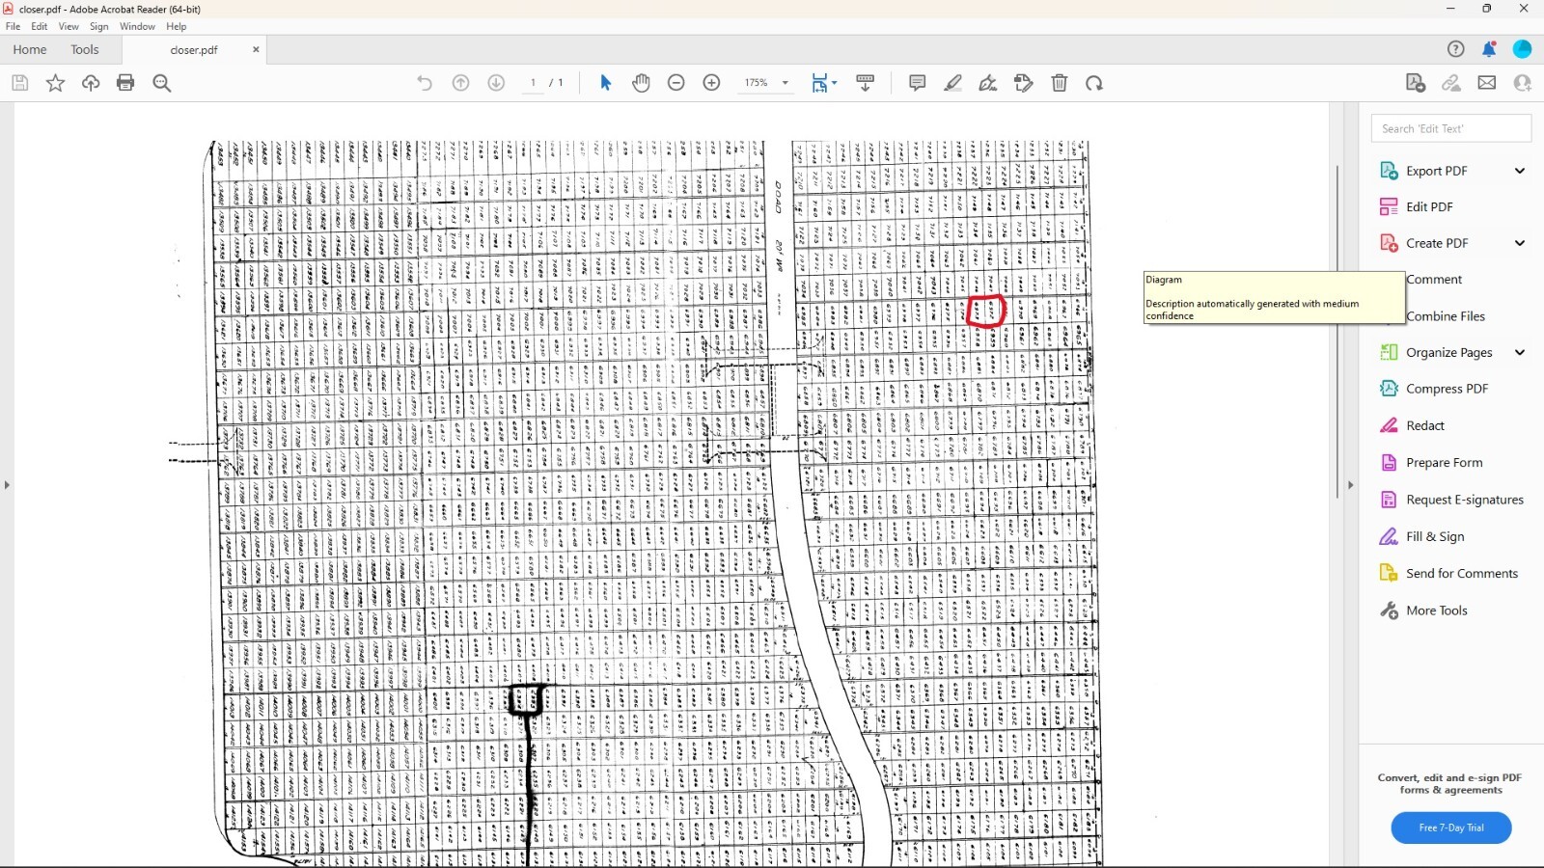Select the arrow Selection tool

pyautogui.click(x=606, y=83)
